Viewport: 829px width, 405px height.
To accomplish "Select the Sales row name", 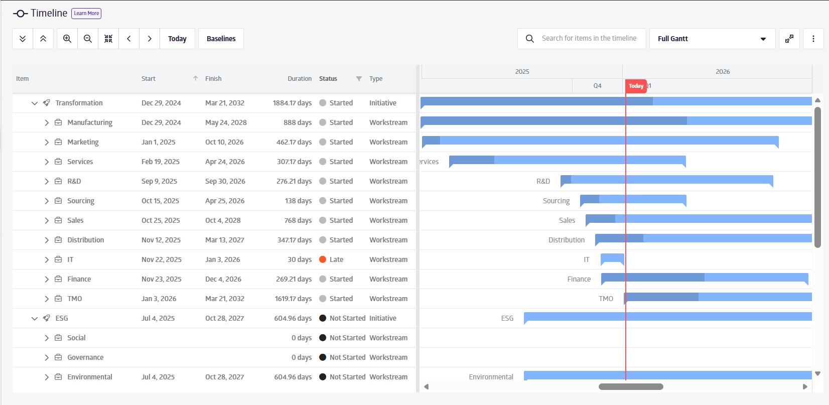I will (x=75, y=220).
